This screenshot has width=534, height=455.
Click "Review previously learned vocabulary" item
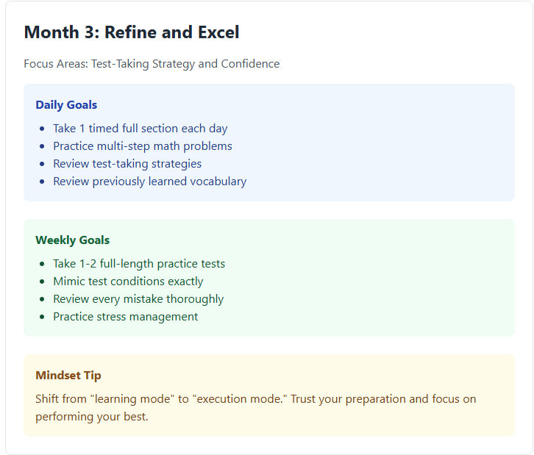click(149, 182)
